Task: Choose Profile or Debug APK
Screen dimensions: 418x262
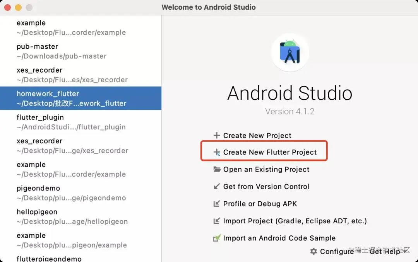Action: [260, 204]
